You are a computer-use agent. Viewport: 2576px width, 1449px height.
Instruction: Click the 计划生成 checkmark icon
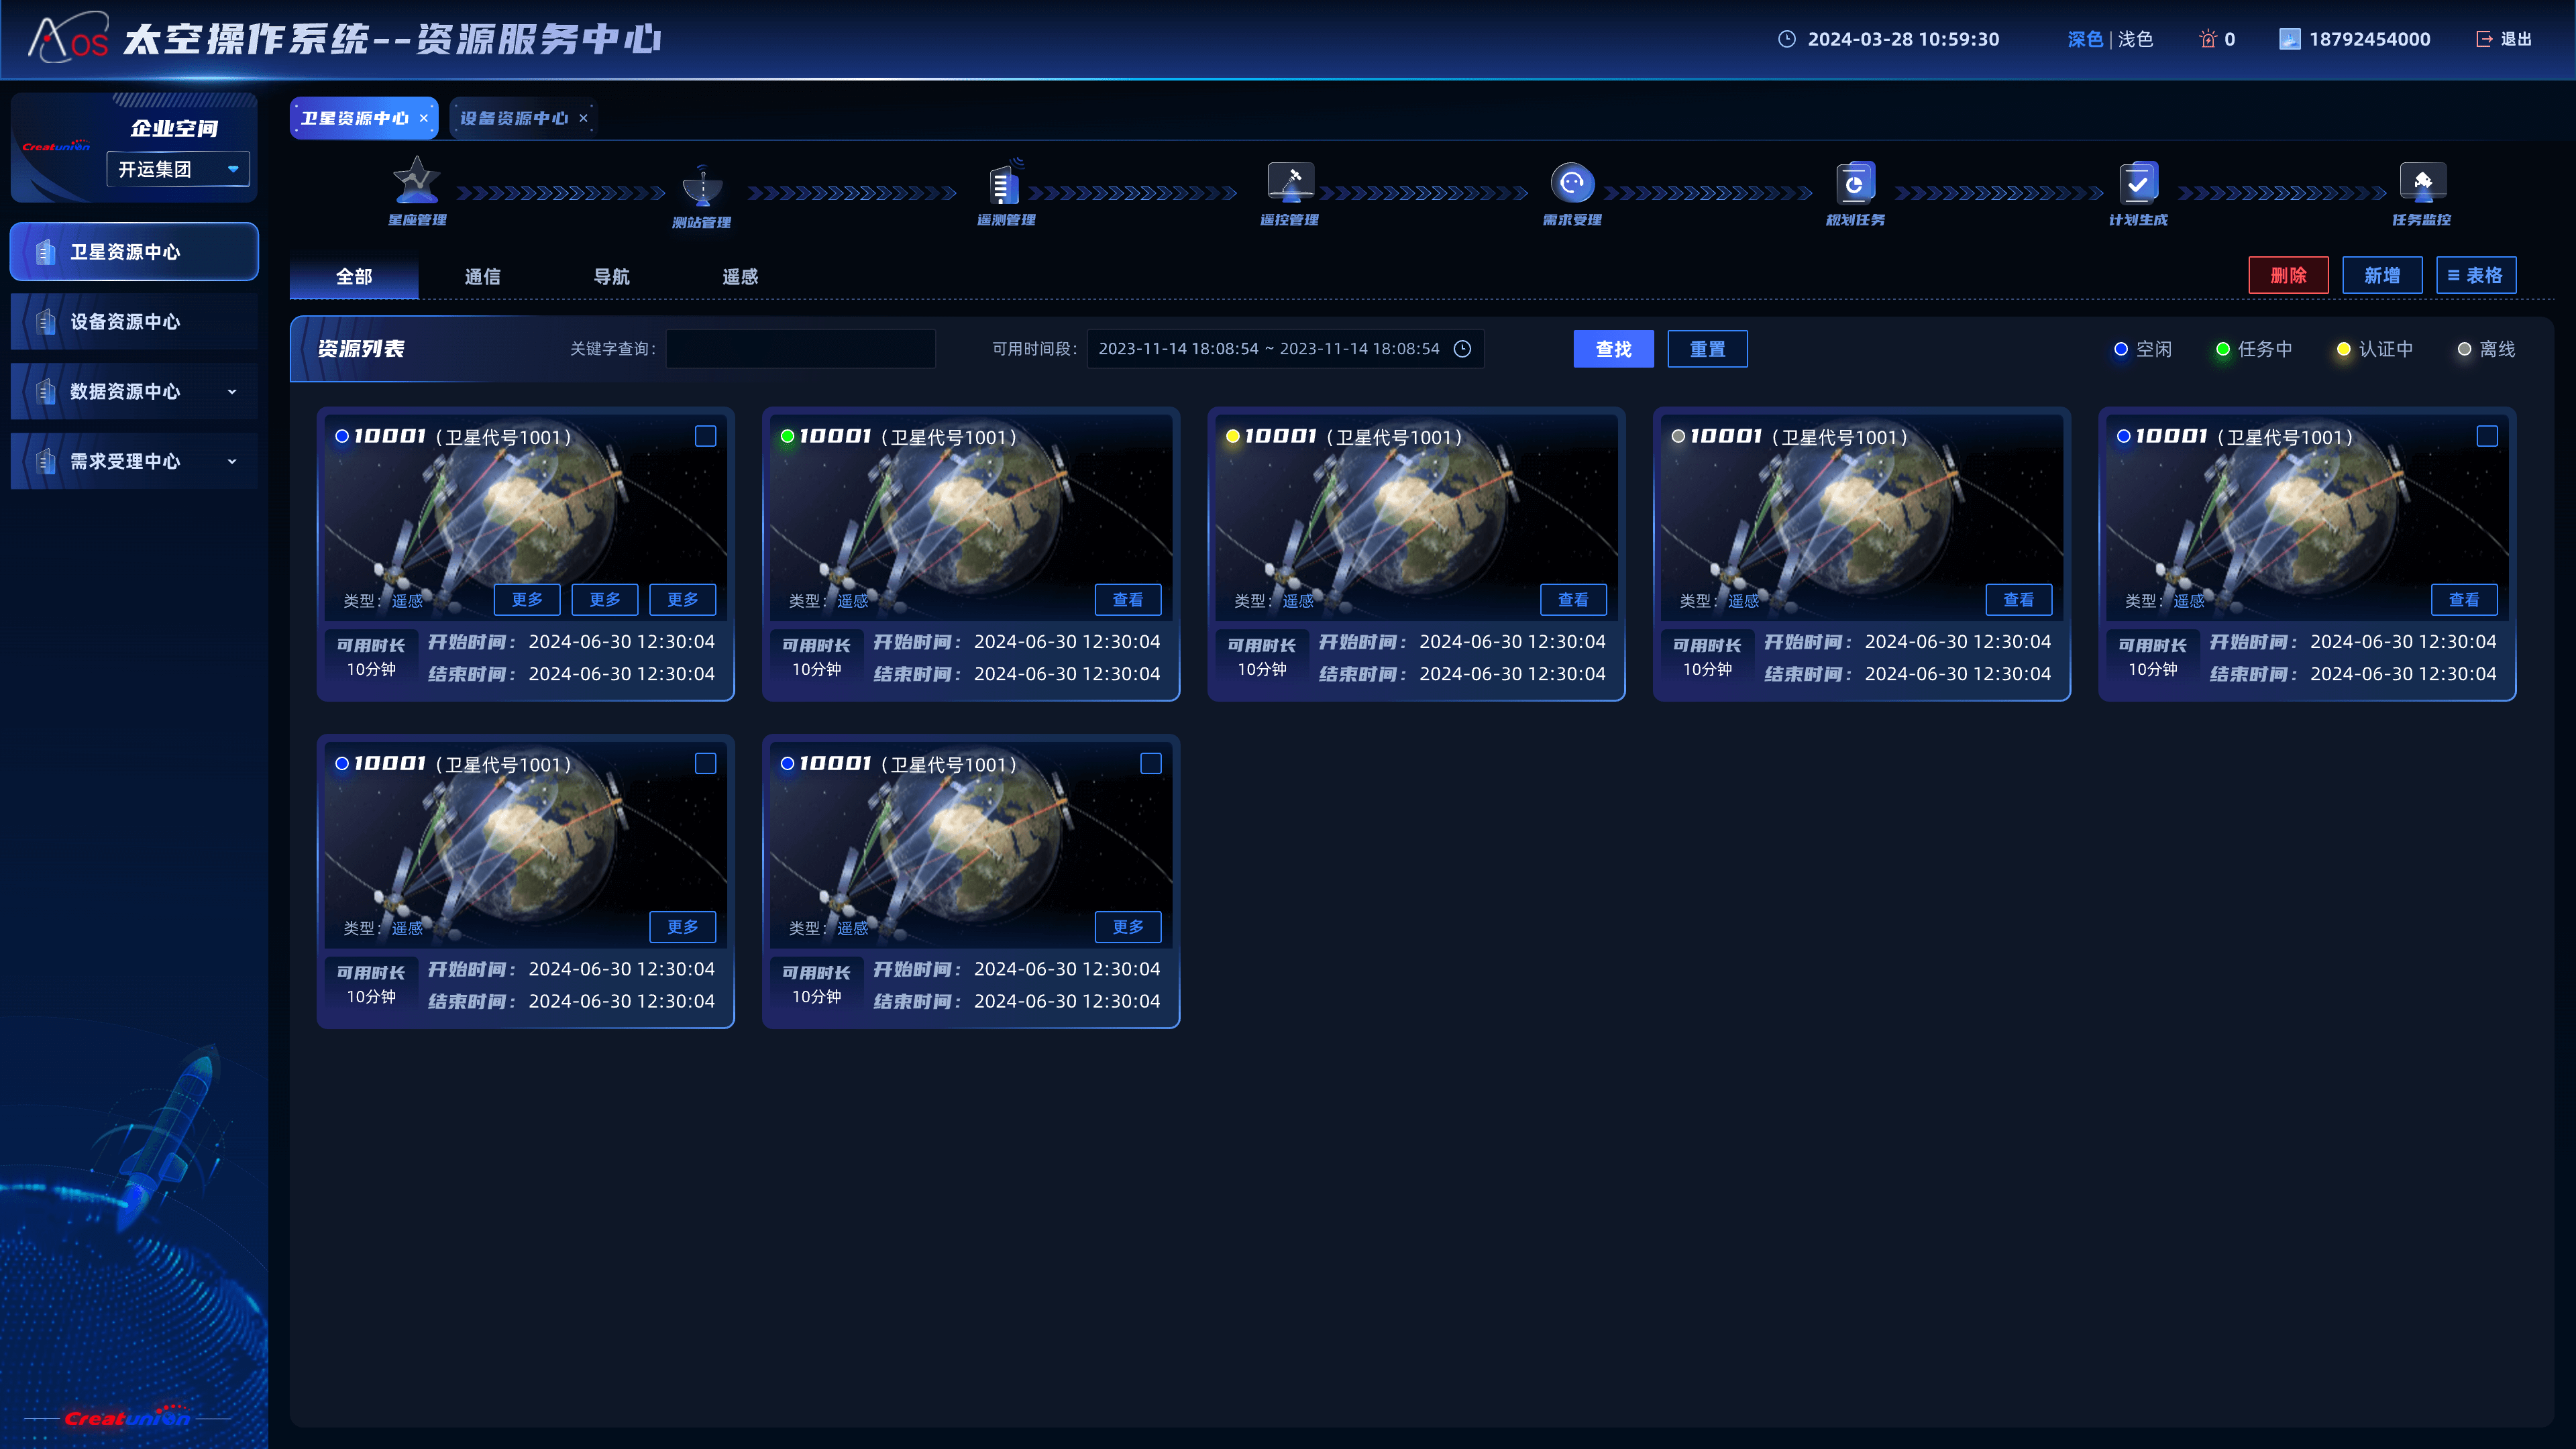(2138, 182)
